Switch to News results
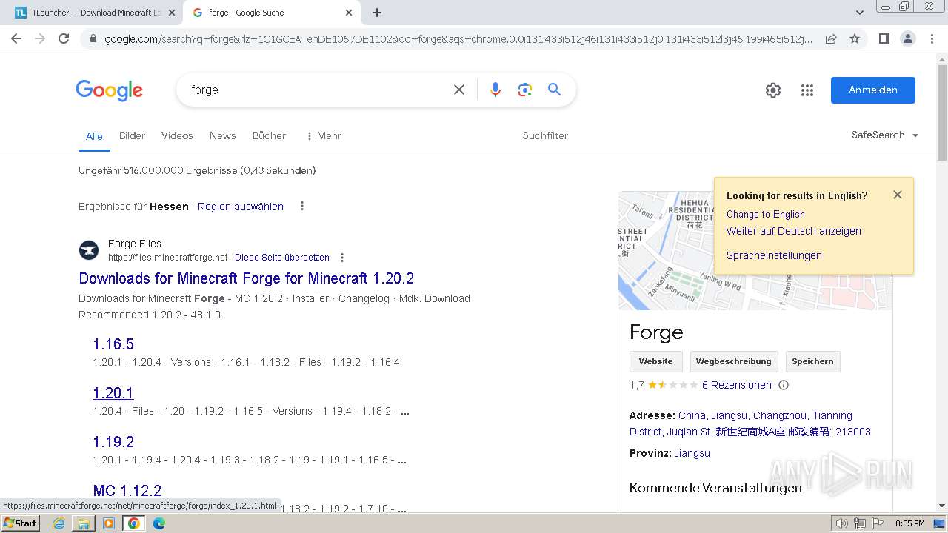Viewport: 948px width, 533px height. click(222, 135)
